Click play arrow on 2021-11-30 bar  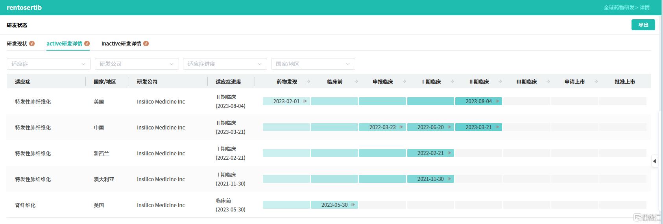tap(449, 179)
